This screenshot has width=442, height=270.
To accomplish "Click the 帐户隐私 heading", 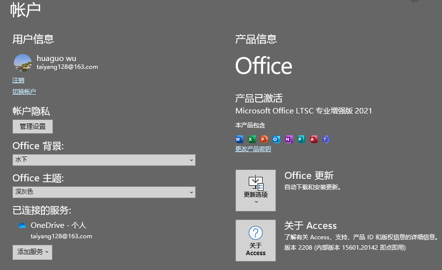I will 31,111.
